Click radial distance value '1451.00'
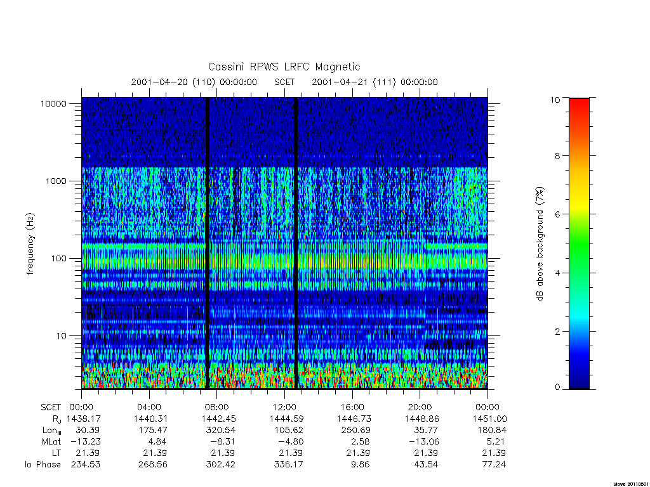The image size is (650, 487). (x=490, y=419)
